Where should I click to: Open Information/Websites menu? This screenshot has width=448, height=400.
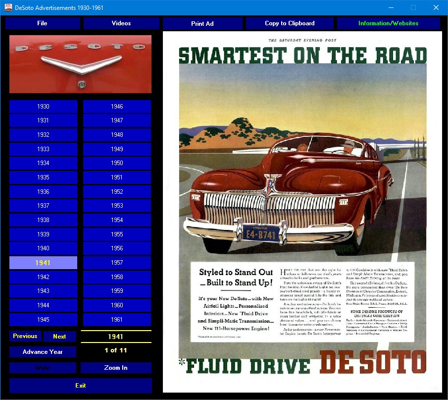[388, 23]
